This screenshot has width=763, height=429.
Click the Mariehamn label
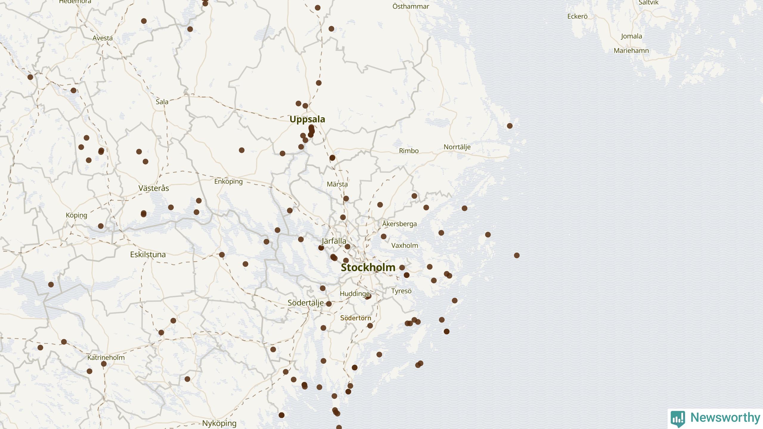tap(631, 51)
